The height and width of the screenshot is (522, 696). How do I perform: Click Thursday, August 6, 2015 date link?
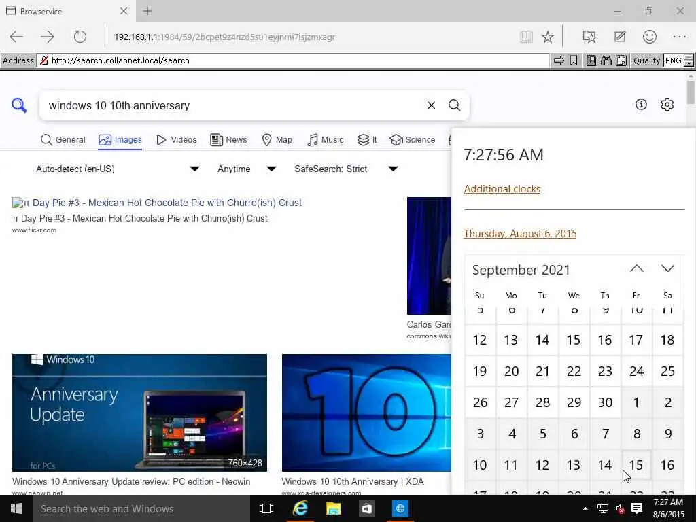[x=520, y=234]
